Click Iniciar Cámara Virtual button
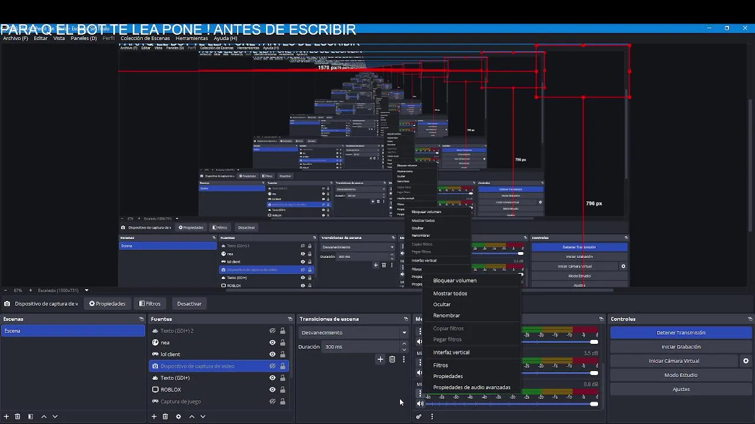The width and height of the screenshot is (755, 424). pyautogui.click(x=674, y=361)
